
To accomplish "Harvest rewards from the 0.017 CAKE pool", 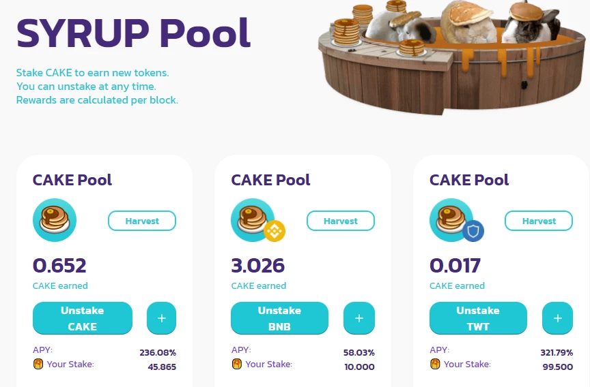I will coord(539,221).
